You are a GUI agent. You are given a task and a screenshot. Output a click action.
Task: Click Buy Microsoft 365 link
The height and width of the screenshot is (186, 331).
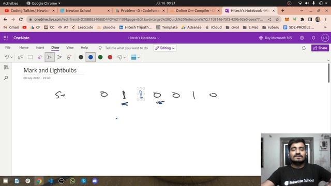click(276, 38)
